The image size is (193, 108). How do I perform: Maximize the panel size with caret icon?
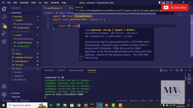pos(186,70)
